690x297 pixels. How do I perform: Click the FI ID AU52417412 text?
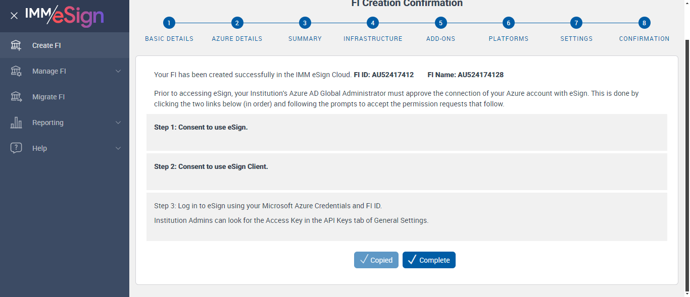tap(384, 75)
